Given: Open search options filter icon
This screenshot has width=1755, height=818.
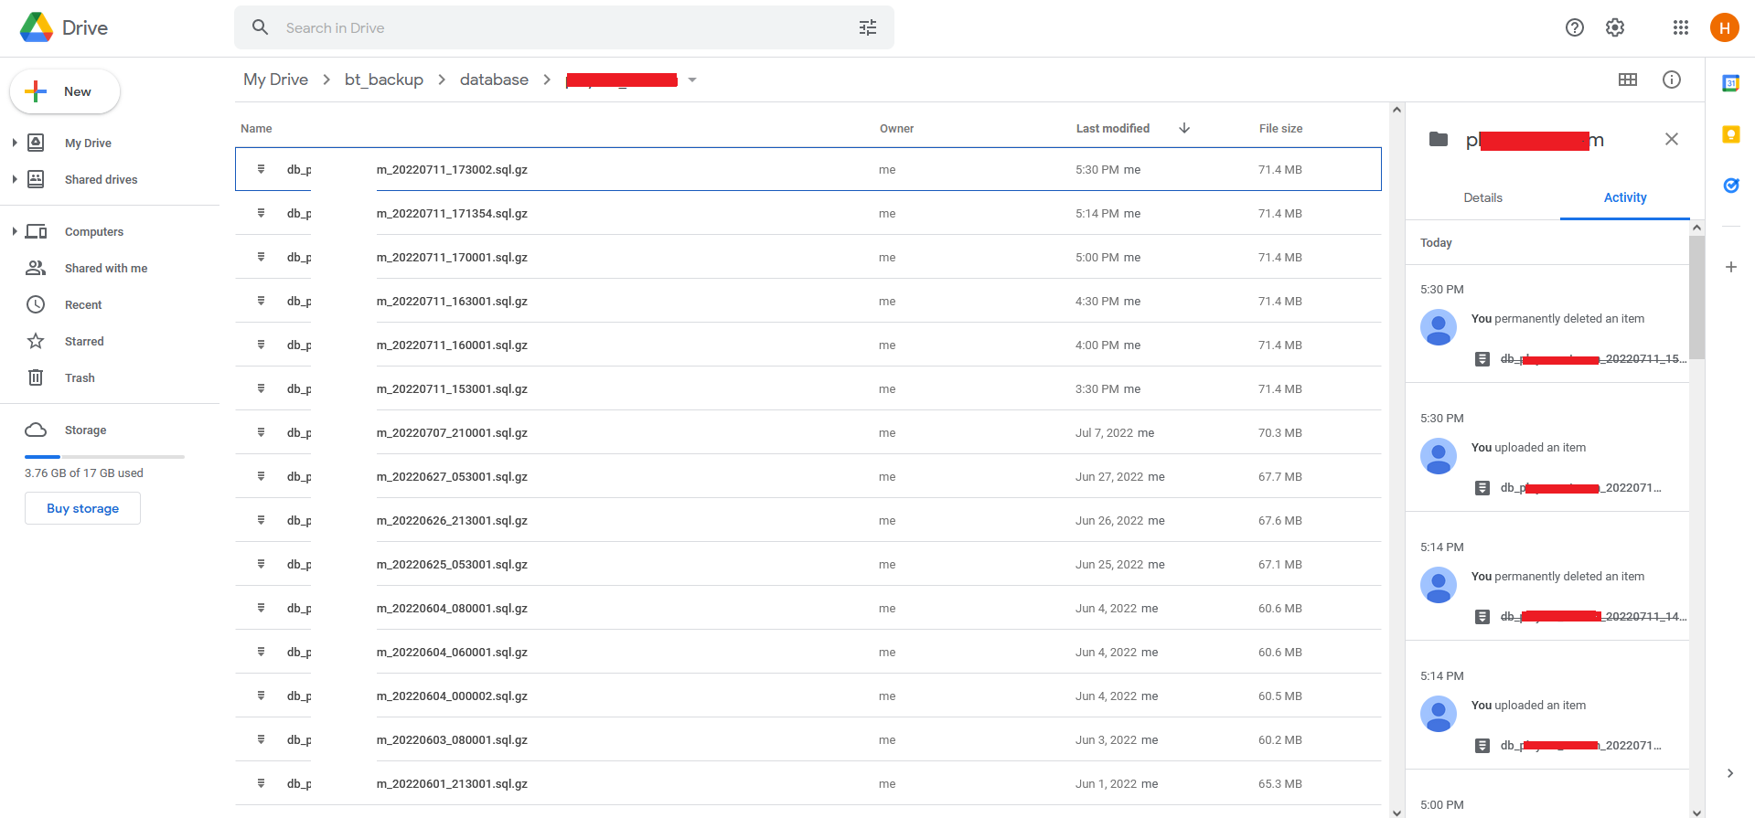Looking at the screenshot, I should pos(867,27).
